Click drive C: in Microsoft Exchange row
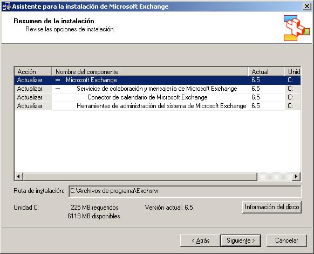The width and height of the screenshot is (314, 254). click(x=290, y=80)
